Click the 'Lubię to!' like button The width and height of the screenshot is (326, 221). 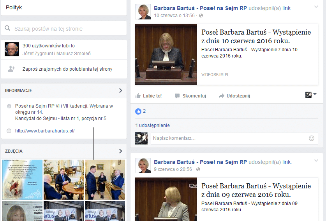point(148,96)
